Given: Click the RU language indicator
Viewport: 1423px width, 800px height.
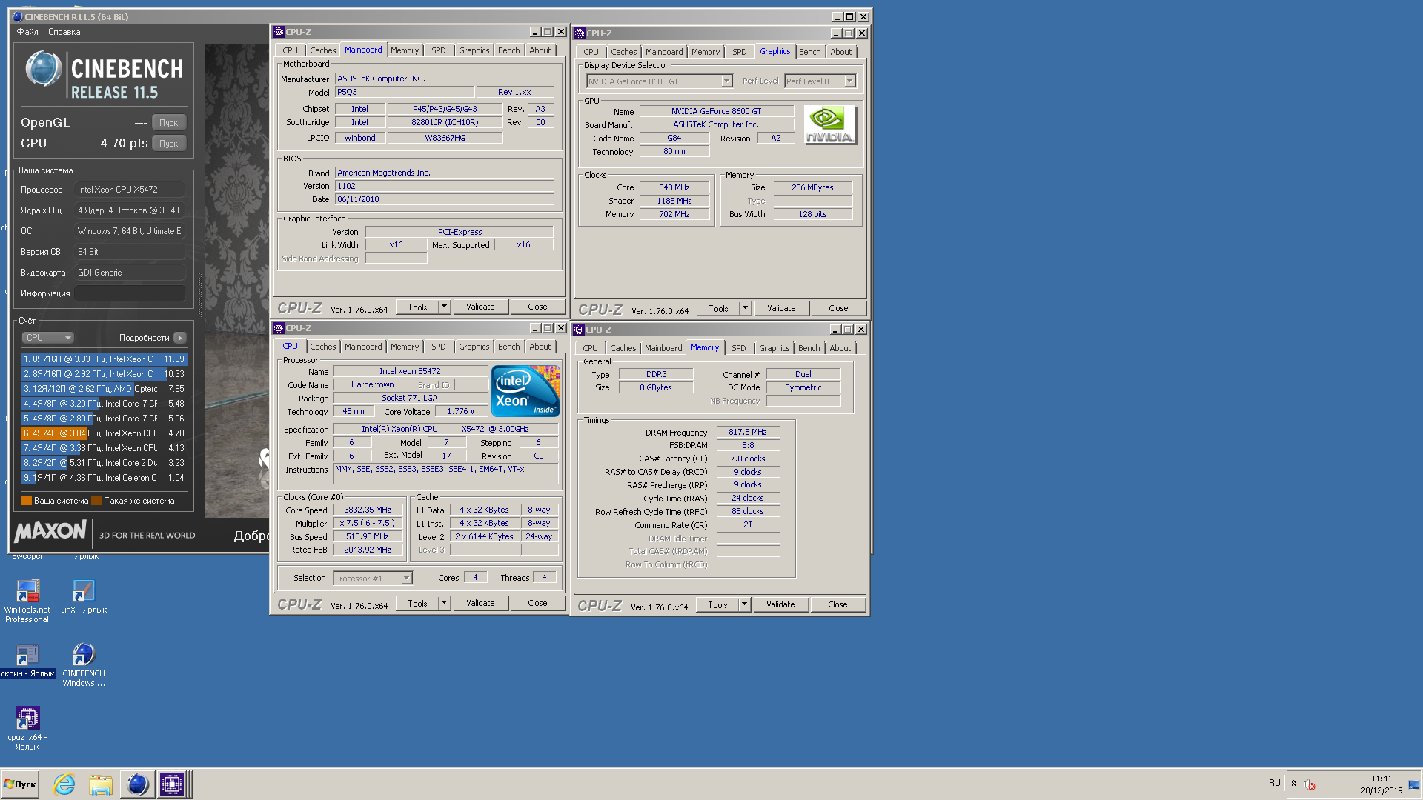Looking at the screenshot, I should click(1274, 783).
